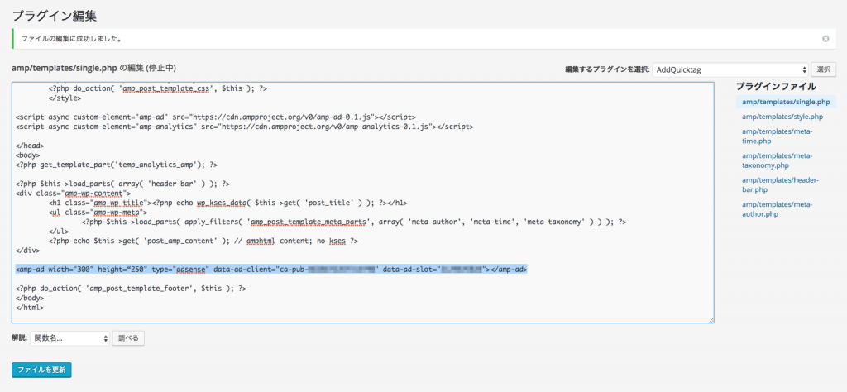
Task: Click the 選択 button
Action: [x=824, y=69]
